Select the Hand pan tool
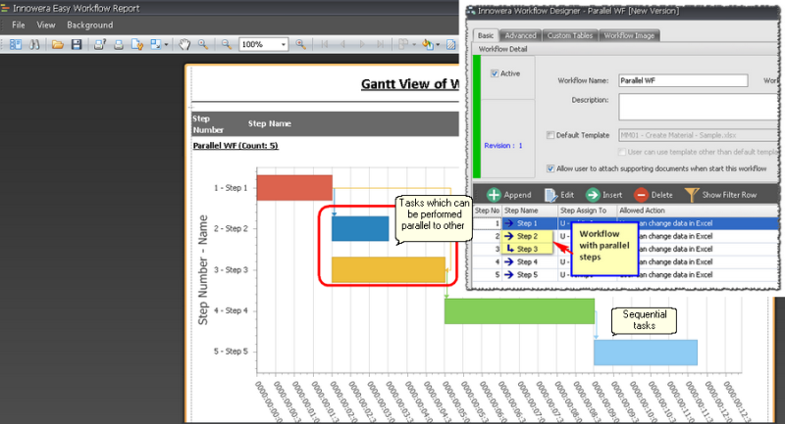Screen dimensions: 785x424 point(184,45)
